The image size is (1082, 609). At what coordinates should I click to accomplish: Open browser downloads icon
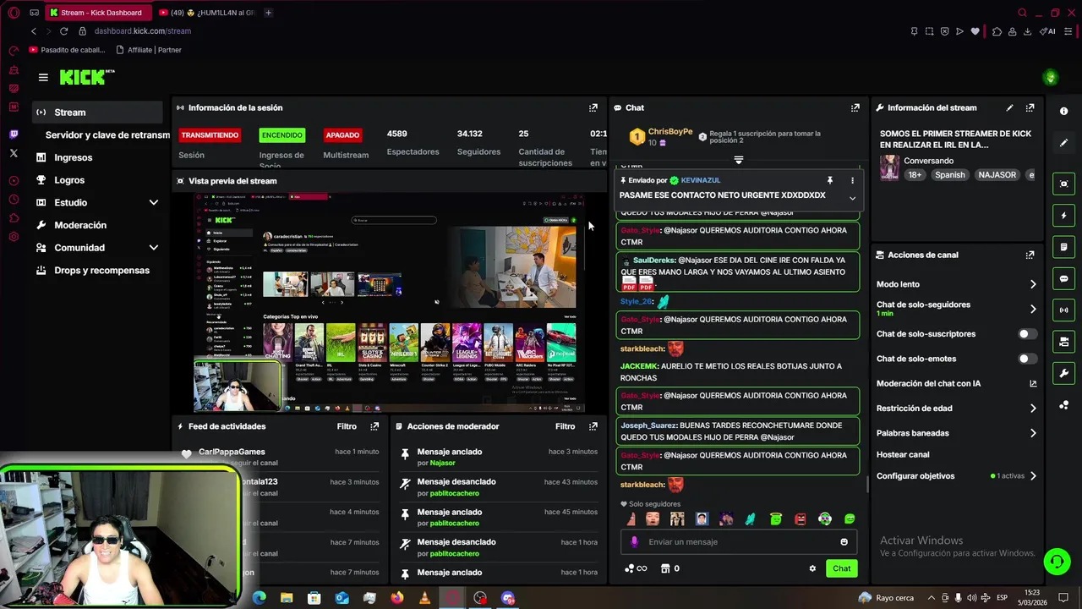(1027, 31)
